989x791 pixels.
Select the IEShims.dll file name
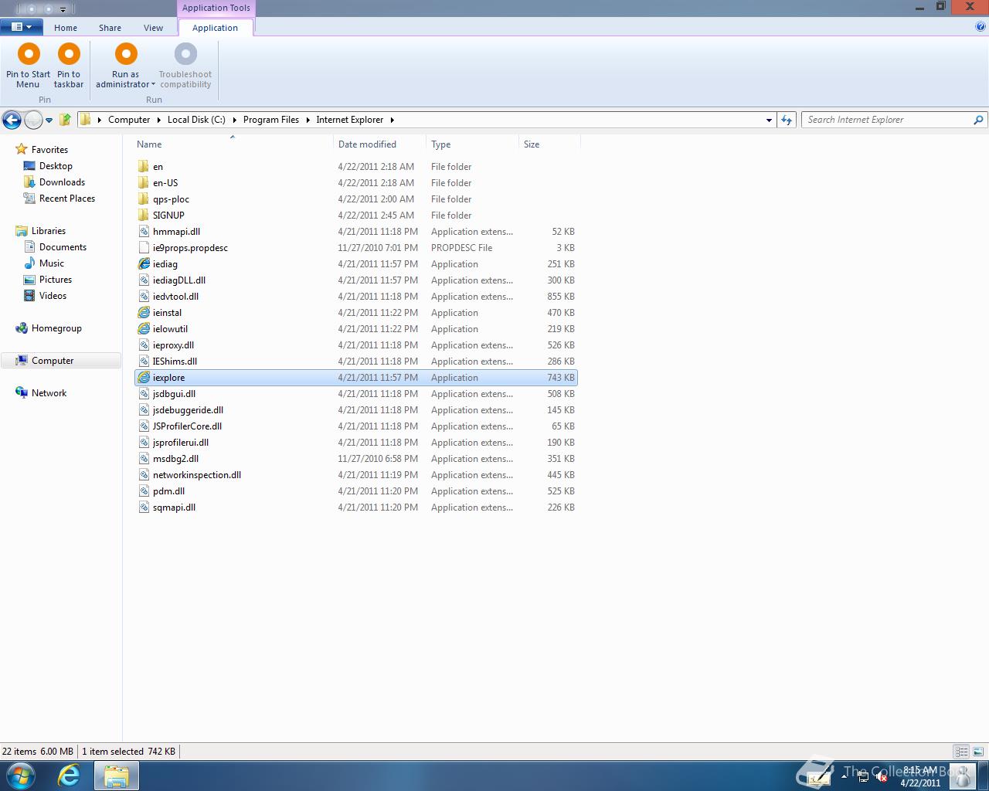point(175,362)
